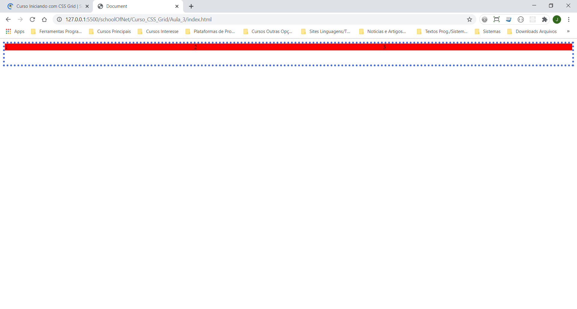Open the Plataformas de Pro... bookmark folder

(x=210, y=31)
